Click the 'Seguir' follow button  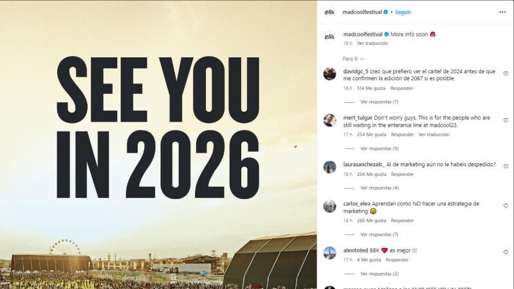403,12
